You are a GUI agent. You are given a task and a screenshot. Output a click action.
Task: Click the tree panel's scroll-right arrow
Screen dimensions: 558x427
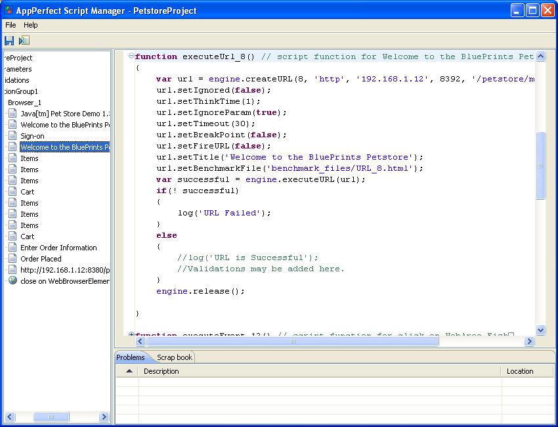[104, 417]
